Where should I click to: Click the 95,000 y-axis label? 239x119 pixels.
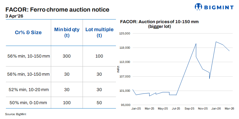(x=125, y=105)
